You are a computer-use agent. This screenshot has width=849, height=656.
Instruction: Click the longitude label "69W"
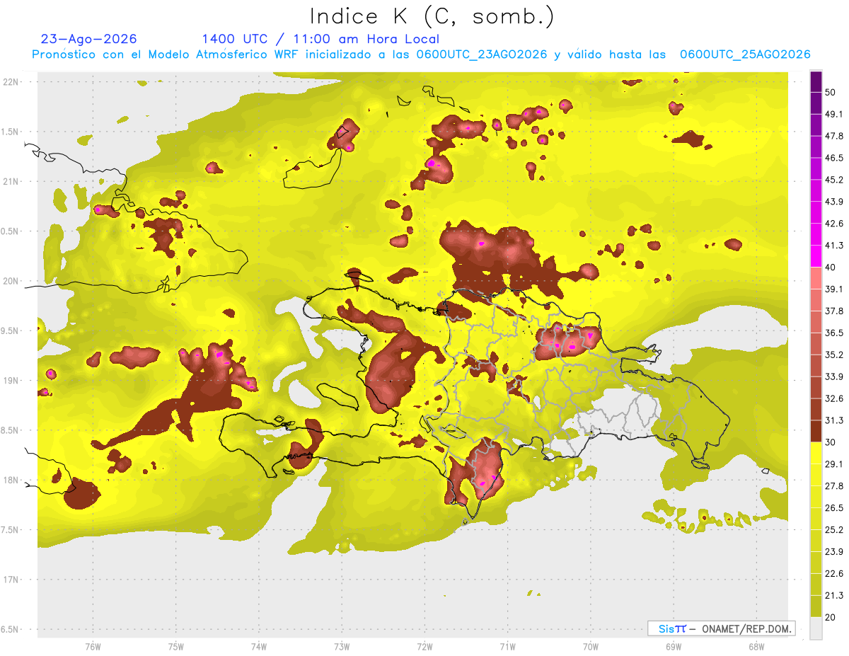tap(674, 647)
